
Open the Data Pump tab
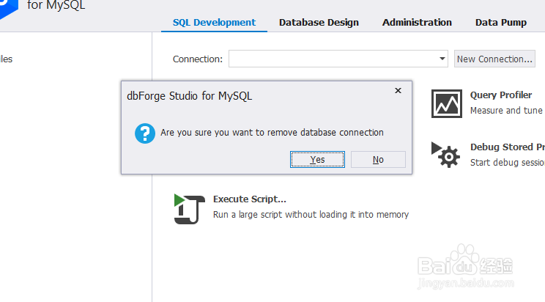click(501, 23)
